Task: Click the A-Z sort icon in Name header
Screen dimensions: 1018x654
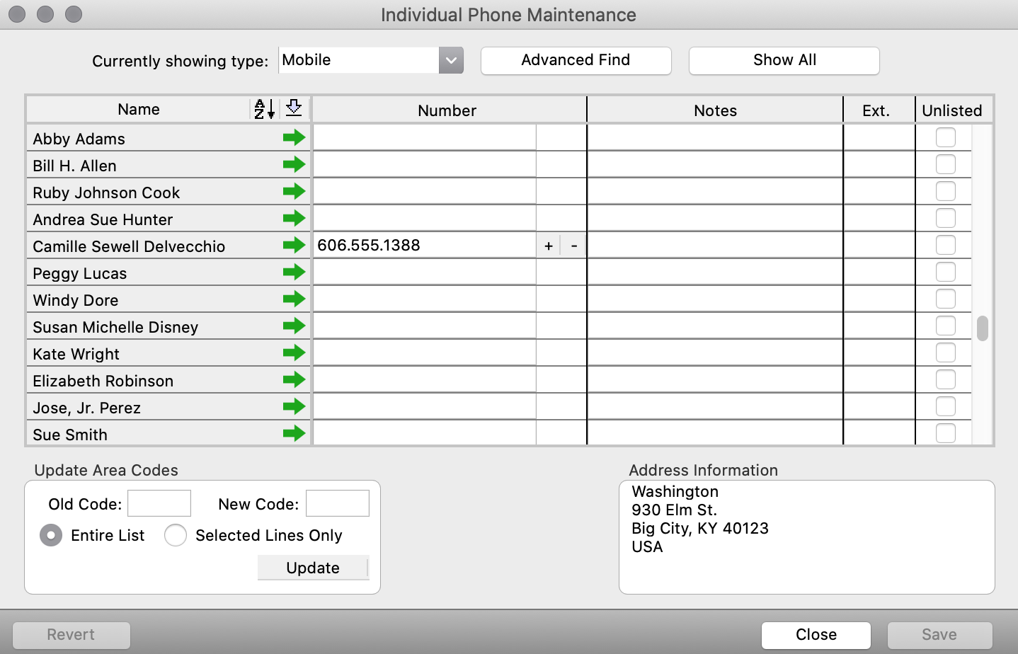Action: click(264, 109)
